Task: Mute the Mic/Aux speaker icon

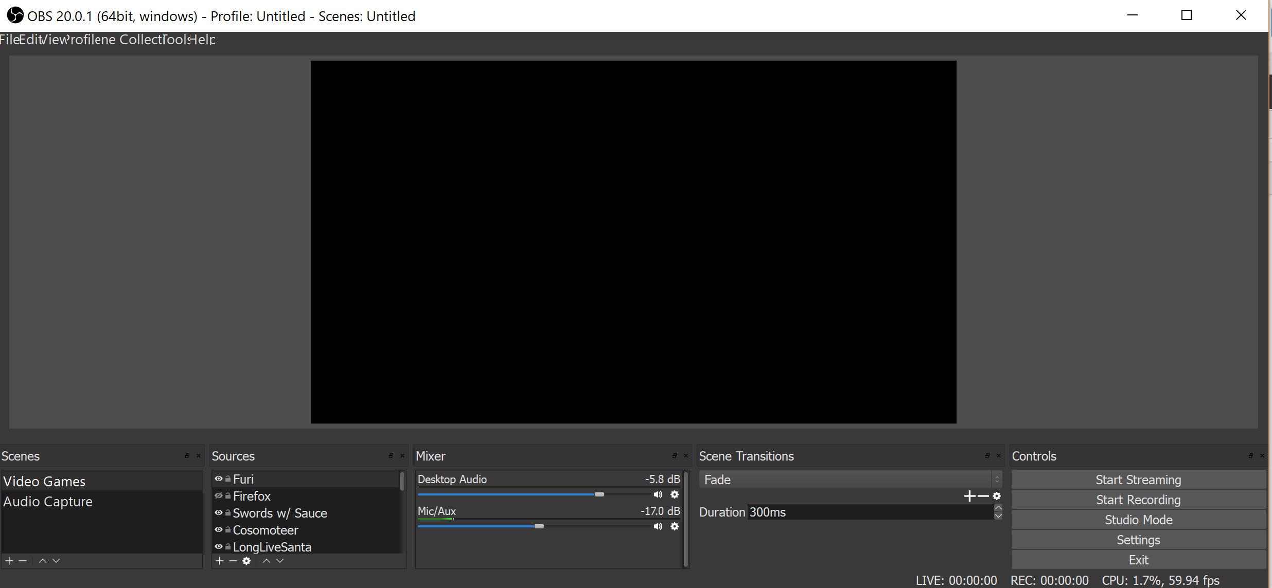Action: (658, 526)
